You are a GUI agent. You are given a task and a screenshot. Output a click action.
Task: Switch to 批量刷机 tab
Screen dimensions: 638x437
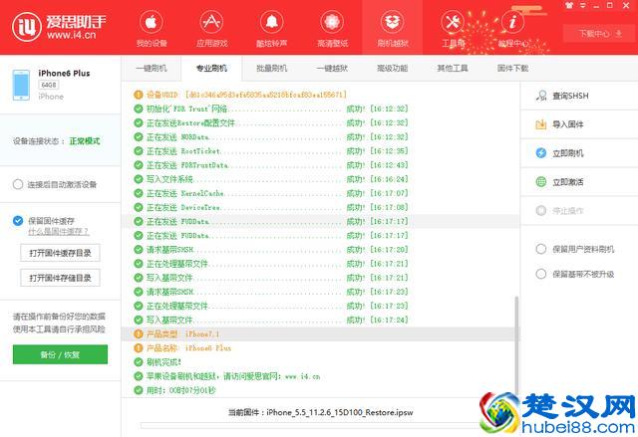click(x=272, y=68)
